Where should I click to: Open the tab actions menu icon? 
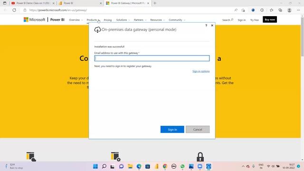point(5,3)
